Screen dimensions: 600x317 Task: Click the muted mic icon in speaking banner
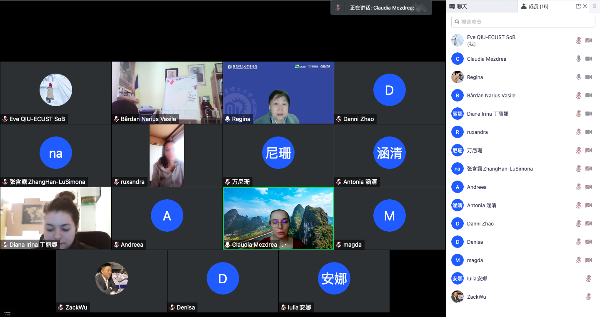338,8
